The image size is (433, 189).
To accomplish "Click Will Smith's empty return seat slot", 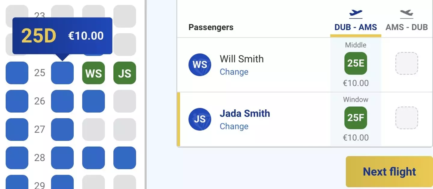I will [x=407, y=63].
